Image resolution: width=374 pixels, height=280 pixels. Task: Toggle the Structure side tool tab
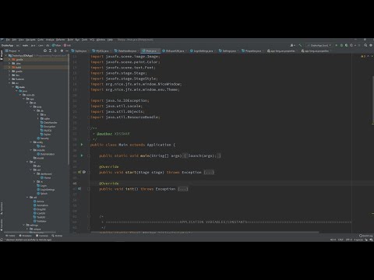pos(2,208)
